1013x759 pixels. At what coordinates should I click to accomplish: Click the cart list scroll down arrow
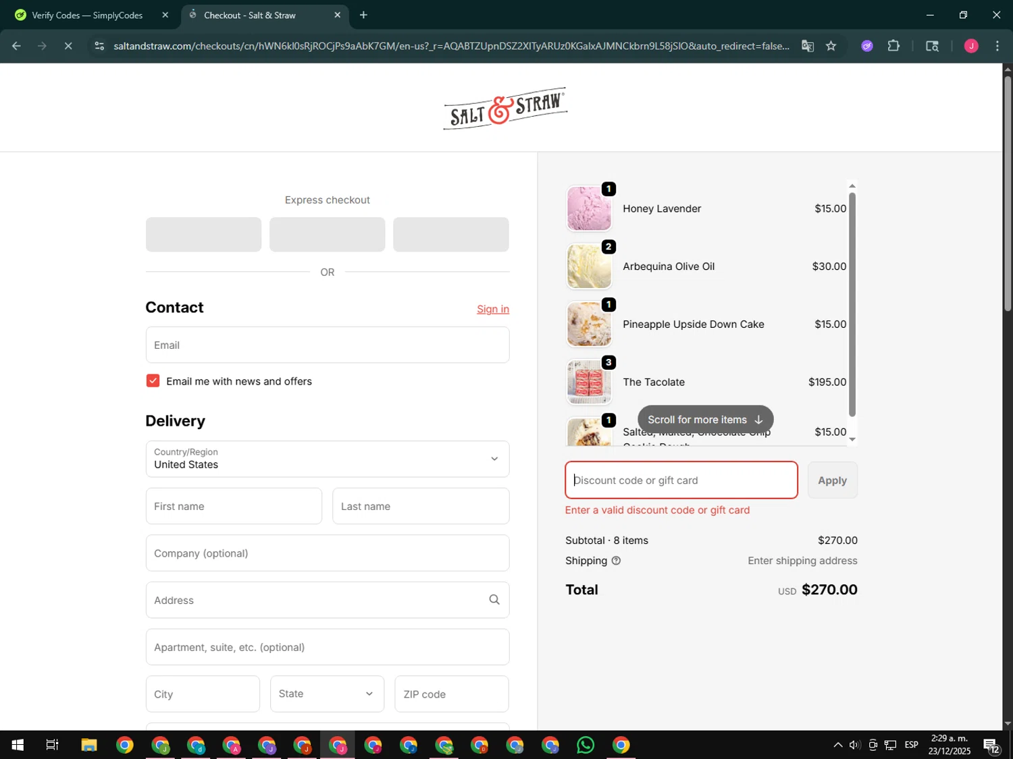(852, 439)
